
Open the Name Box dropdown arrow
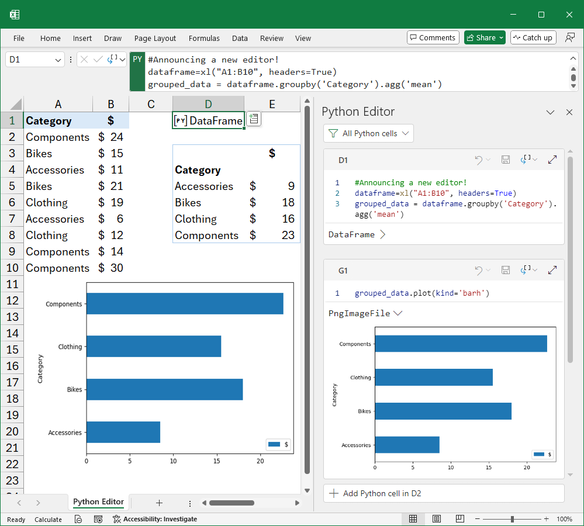click(x=57, y=59)
